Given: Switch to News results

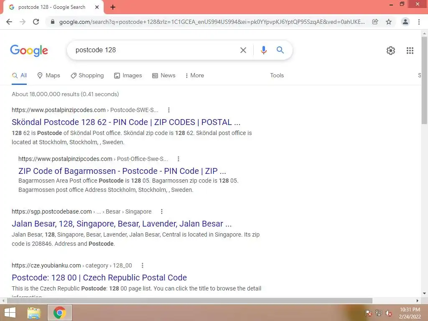Looking at the screenshot, I should (163, 76).
